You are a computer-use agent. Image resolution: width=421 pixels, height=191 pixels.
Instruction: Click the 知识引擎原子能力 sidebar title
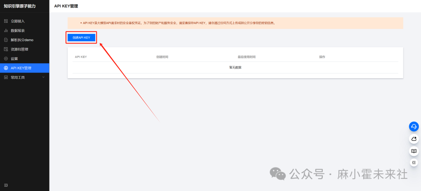[19, 6]
